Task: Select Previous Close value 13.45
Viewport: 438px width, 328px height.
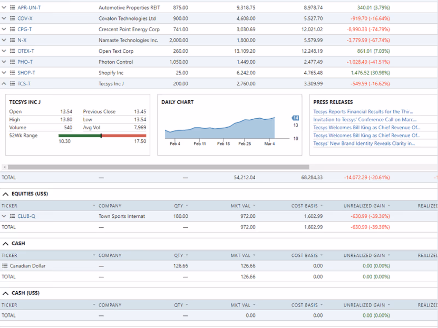Action: click(x=140, y=112)
